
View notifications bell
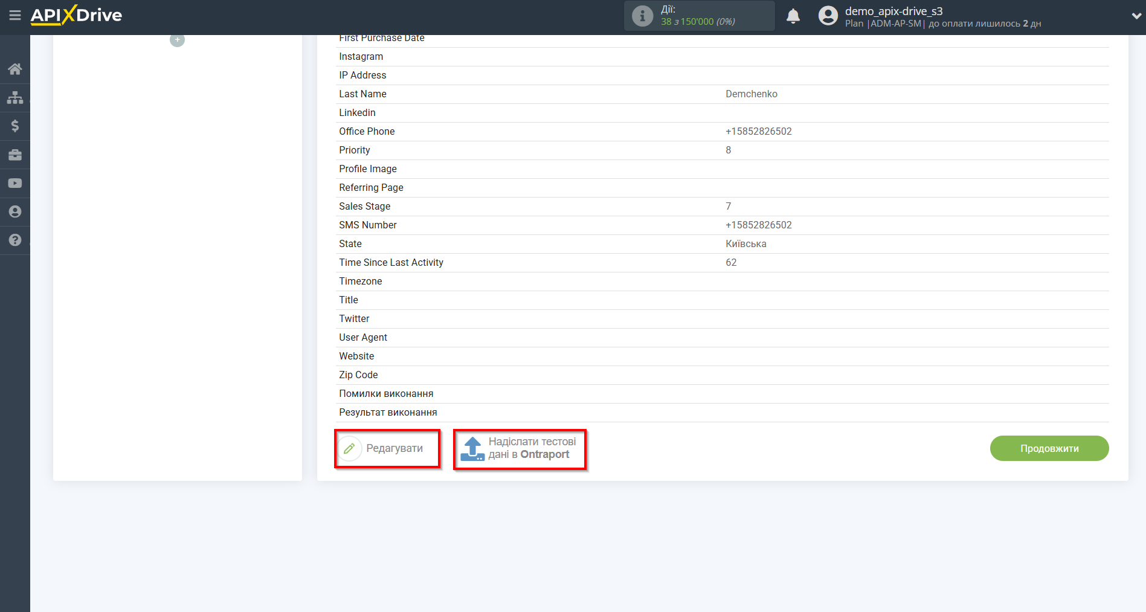pyautogui.click(x=793, y=16)
